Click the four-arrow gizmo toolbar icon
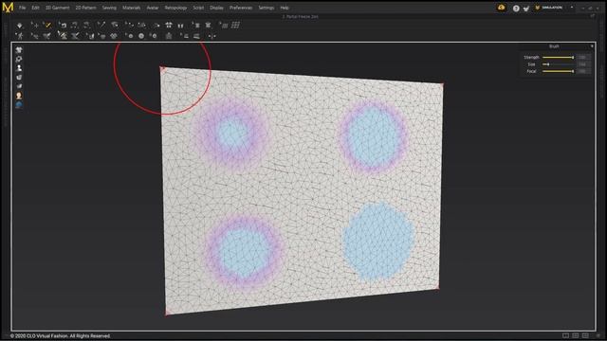The width and height of the screenshot is (607, 341). click(169, 26)
